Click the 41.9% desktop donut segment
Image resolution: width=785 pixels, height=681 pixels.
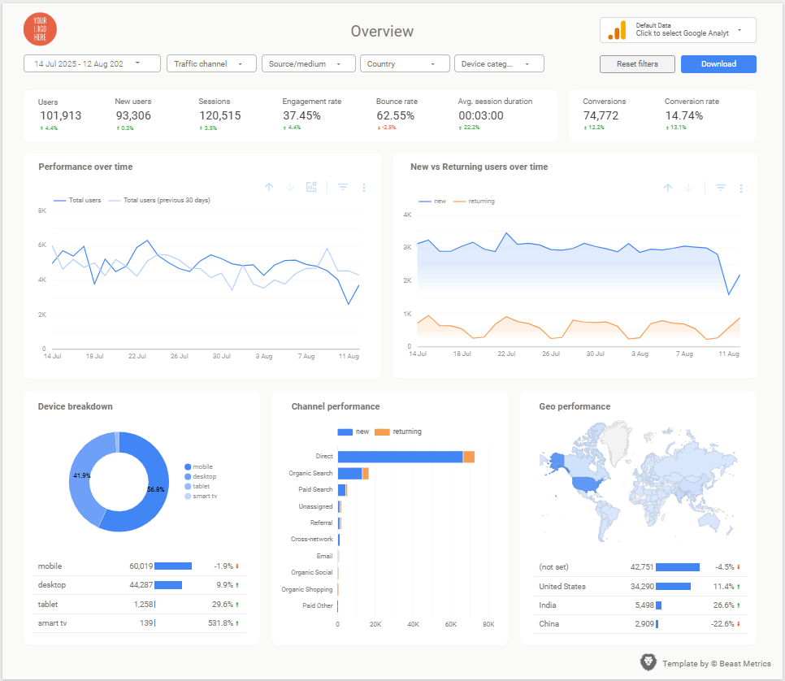(x=80, y=475)
